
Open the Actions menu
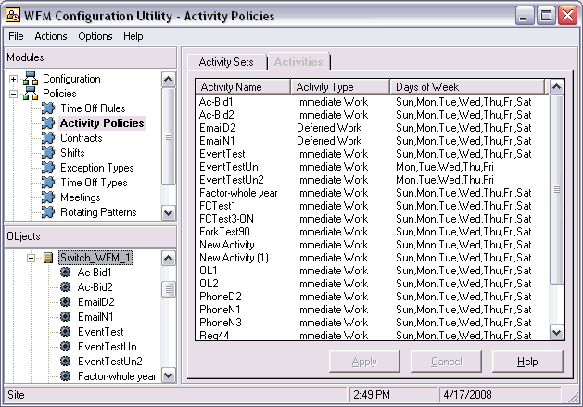pos(51,36)
